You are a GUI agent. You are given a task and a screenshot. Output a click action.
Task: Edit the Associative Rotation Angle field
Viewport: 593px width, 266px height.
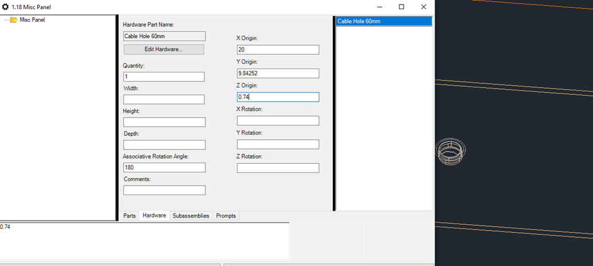(x=164, y=167)
